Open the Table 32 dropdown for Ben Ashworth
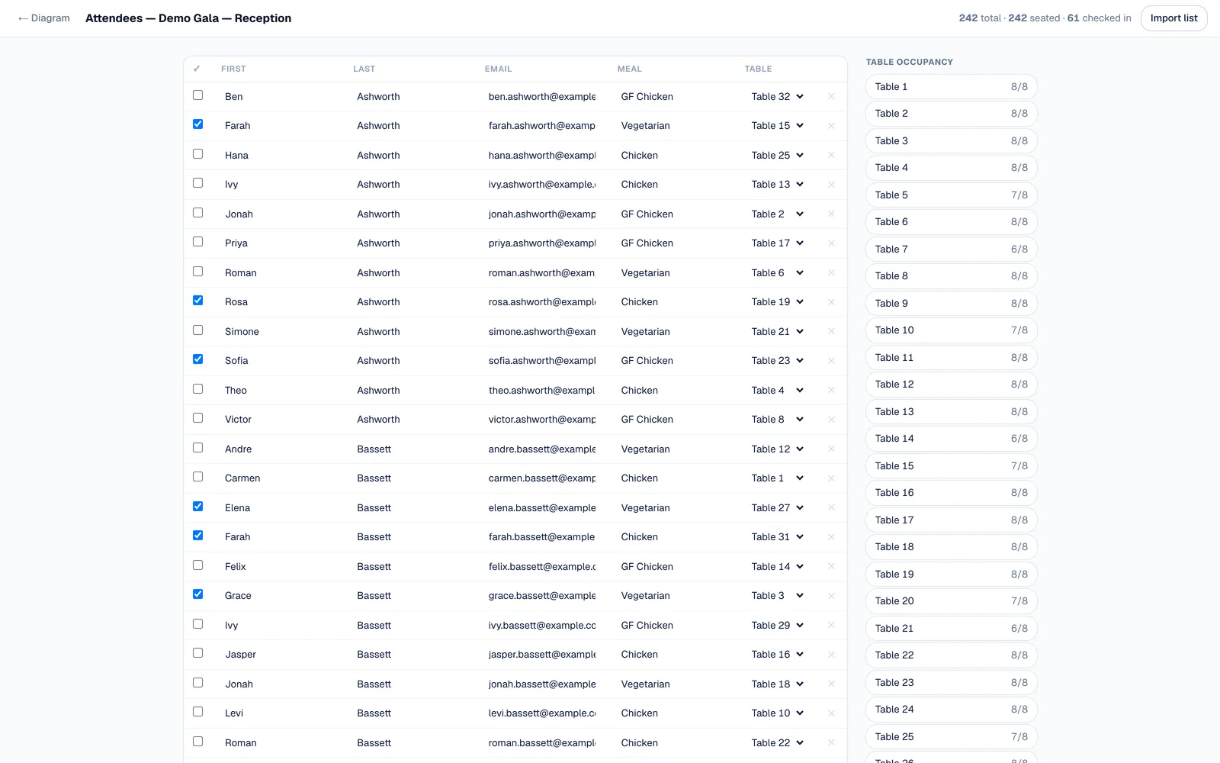Screen dimensions: 1220x763 tap(778, 97)
